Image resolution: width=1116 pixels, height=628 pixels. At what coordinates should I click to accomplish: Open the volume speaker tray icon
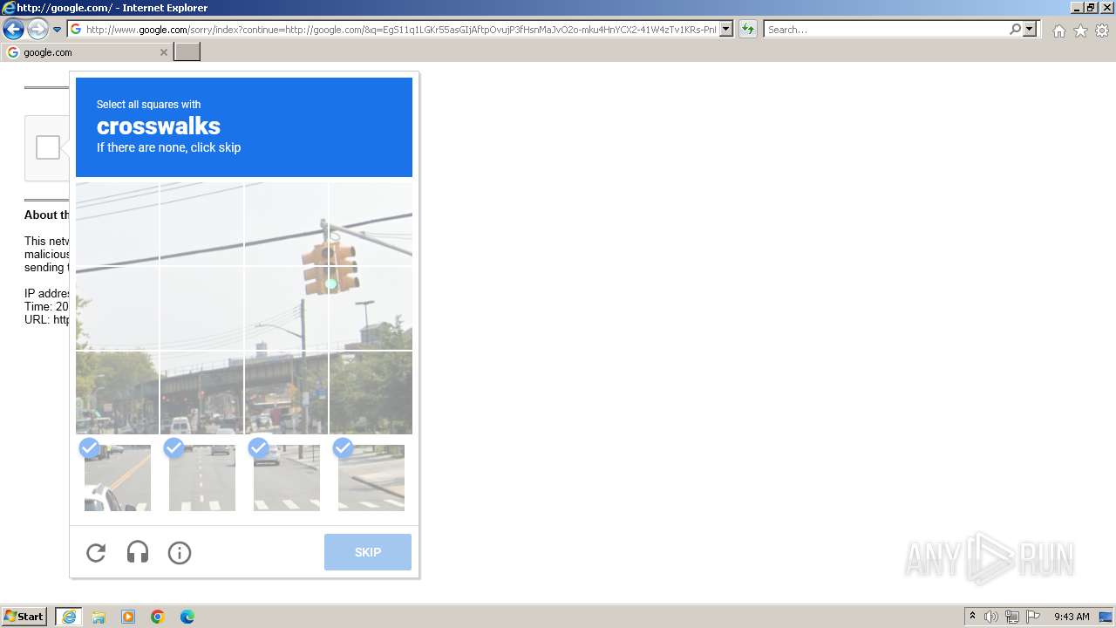coord(991,617)
